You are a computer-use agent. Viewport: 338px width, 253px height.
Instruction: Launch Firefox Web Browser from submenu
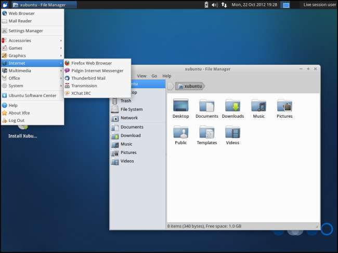coord(91,63)
